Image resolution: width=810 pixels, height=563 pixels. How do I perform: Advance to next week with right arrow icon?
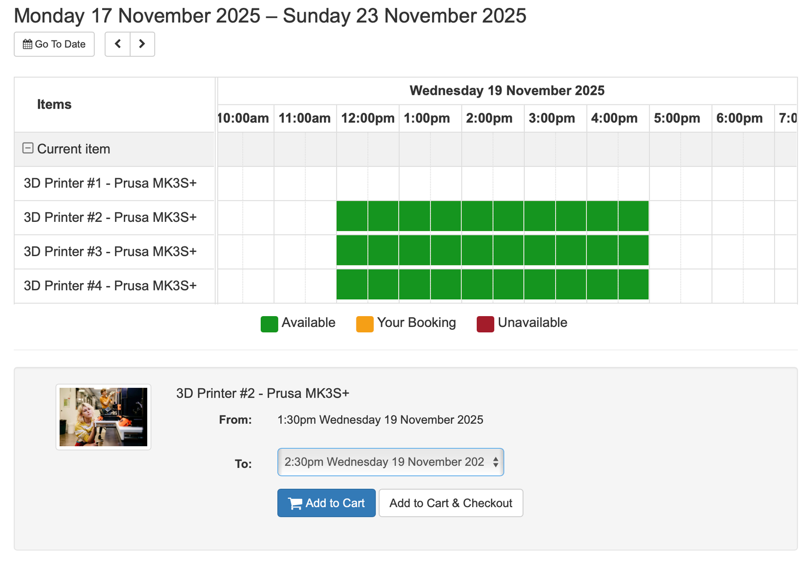click(142, 44)
